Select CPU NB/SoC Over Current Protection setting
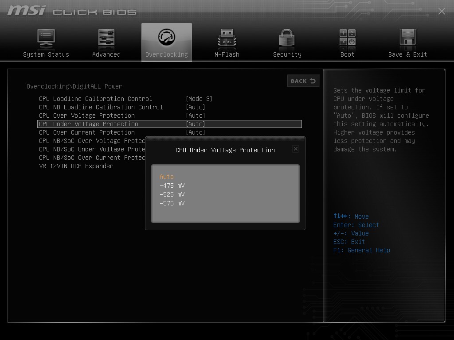Image resolution: width=454 pixels, height=340 pixels. (x=92, y=158)
